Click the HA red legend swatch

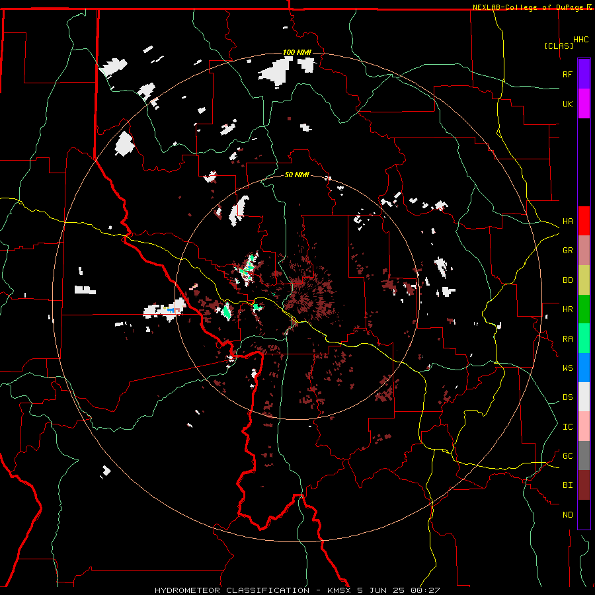coord(584,221)
